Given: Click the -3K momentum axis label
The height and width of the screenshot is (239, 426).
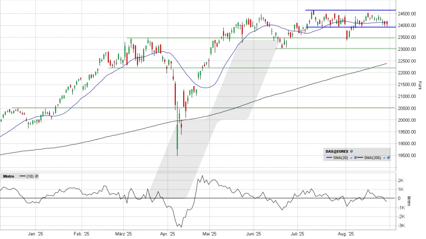Looking at the screenshot, I should [x=402, y=226].
